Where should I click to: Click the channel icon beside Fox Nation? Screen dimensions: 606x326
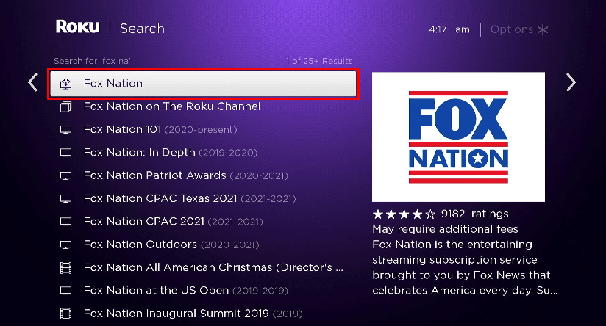(x=66, y=84)
